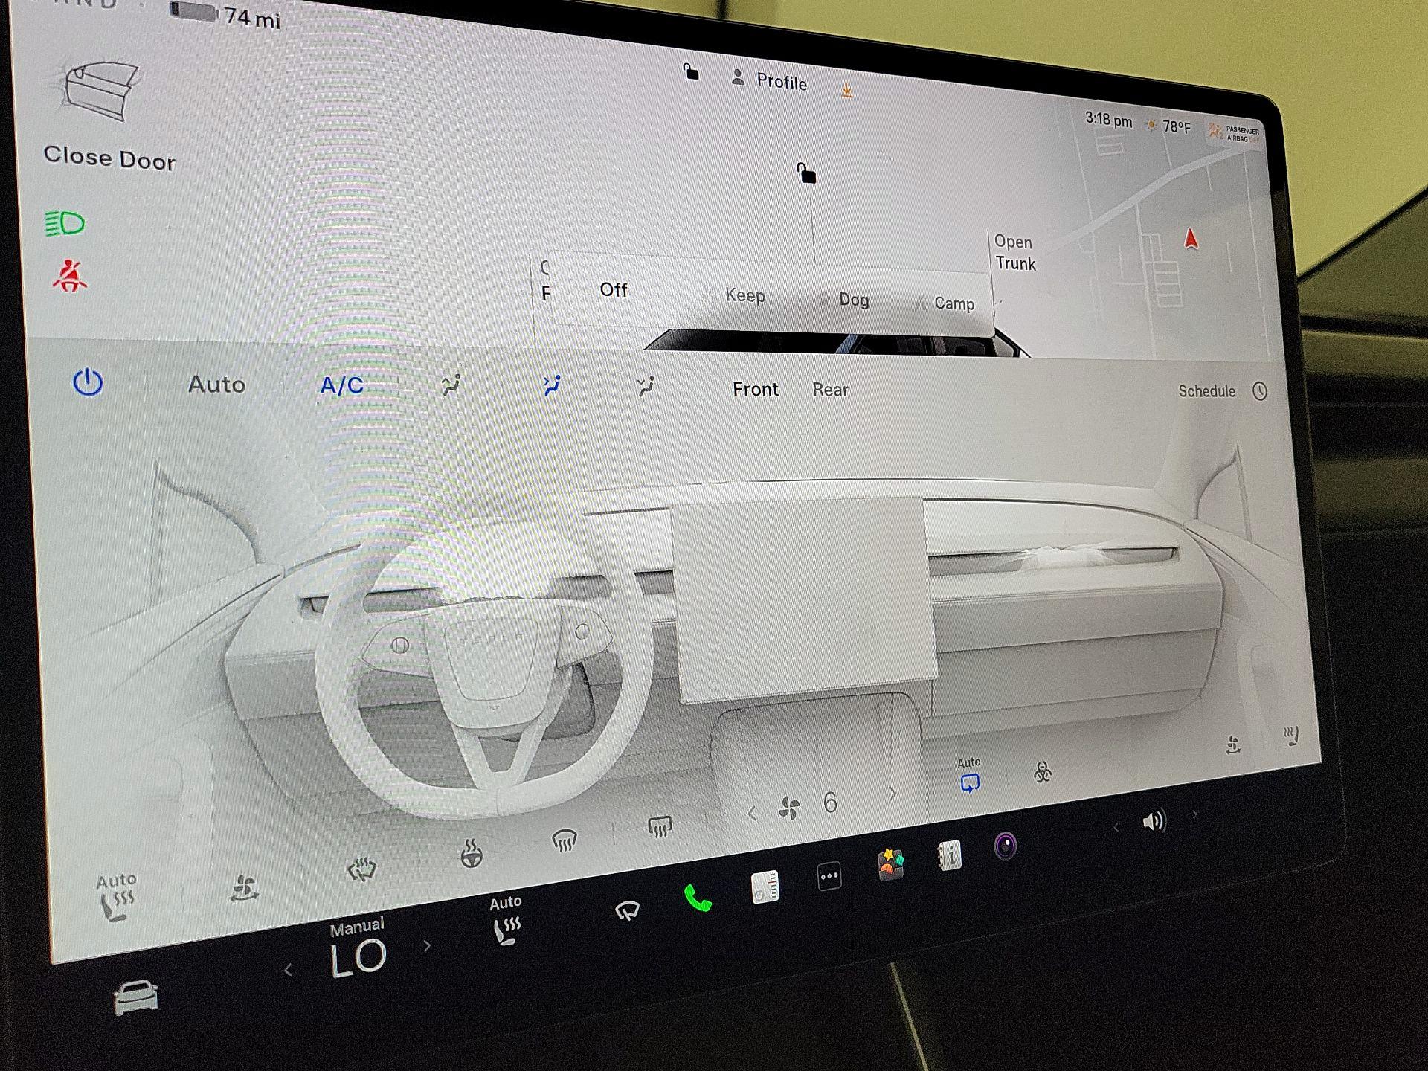The height and width of the screenshot is (1071, 1428).
Task: Tap the green headlights indicator
Action: (65, 223)
